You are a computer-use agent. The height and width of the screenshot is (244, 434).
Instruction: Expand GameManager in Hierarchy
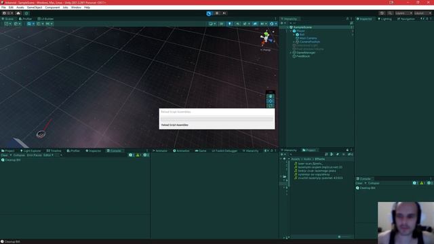(291, 53)
